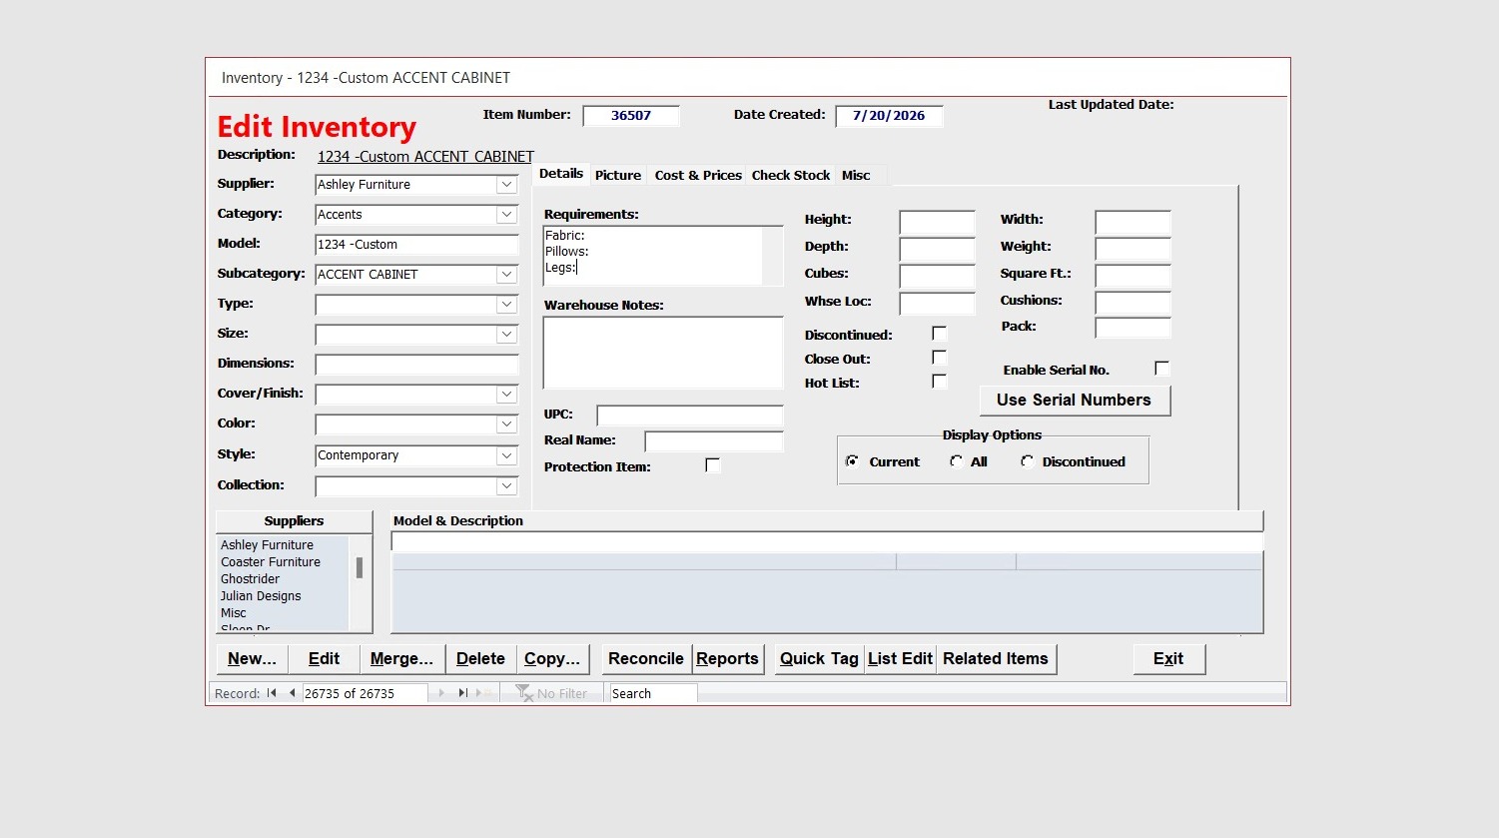
Task: Click the Height input field
Action: 937,222
